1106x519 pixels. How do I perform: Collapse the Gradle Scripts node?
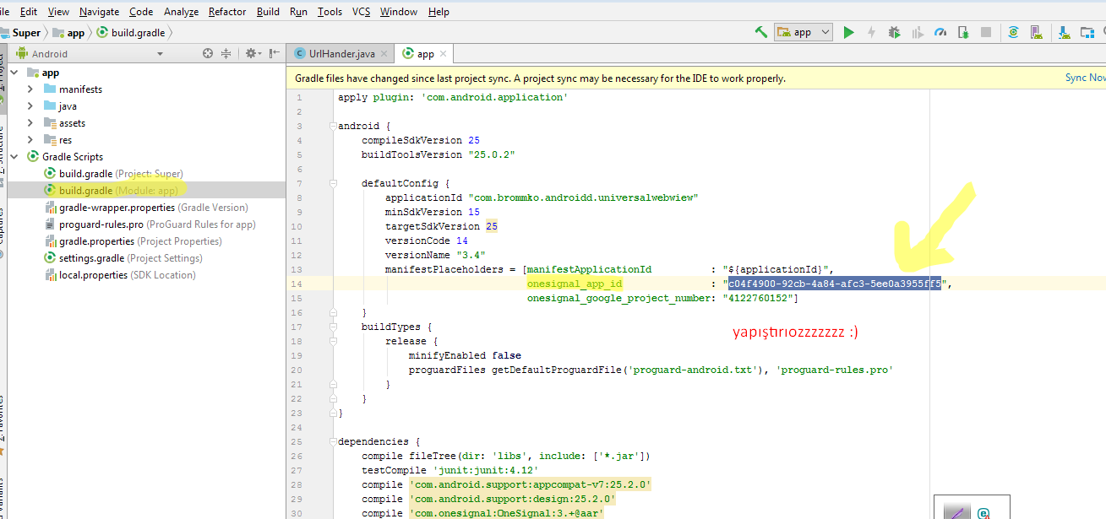(x=14, y=157)
